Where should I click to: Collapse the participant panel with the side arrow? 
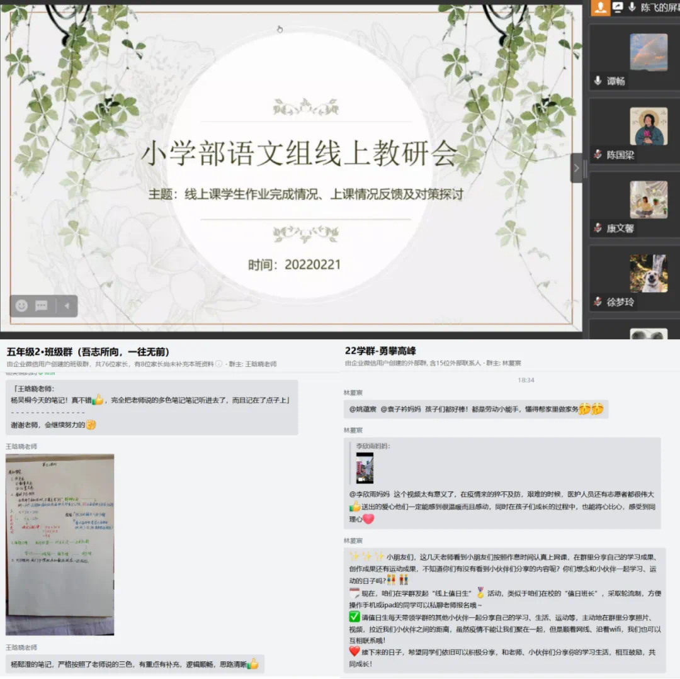(576, 168)
